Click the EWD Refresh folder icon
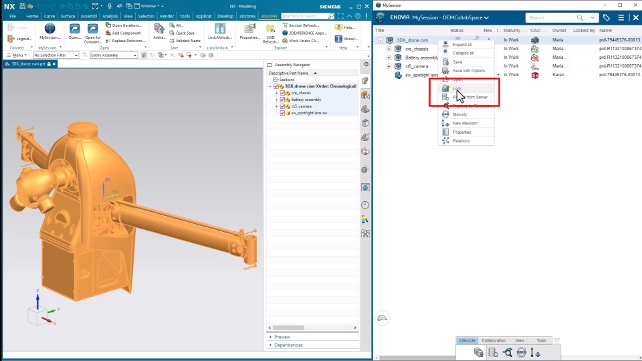The image size is (642, 361). tap(270, 28)
